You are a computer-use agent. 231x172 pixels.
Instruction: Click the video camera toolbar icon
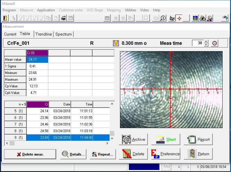pos(172,18)
